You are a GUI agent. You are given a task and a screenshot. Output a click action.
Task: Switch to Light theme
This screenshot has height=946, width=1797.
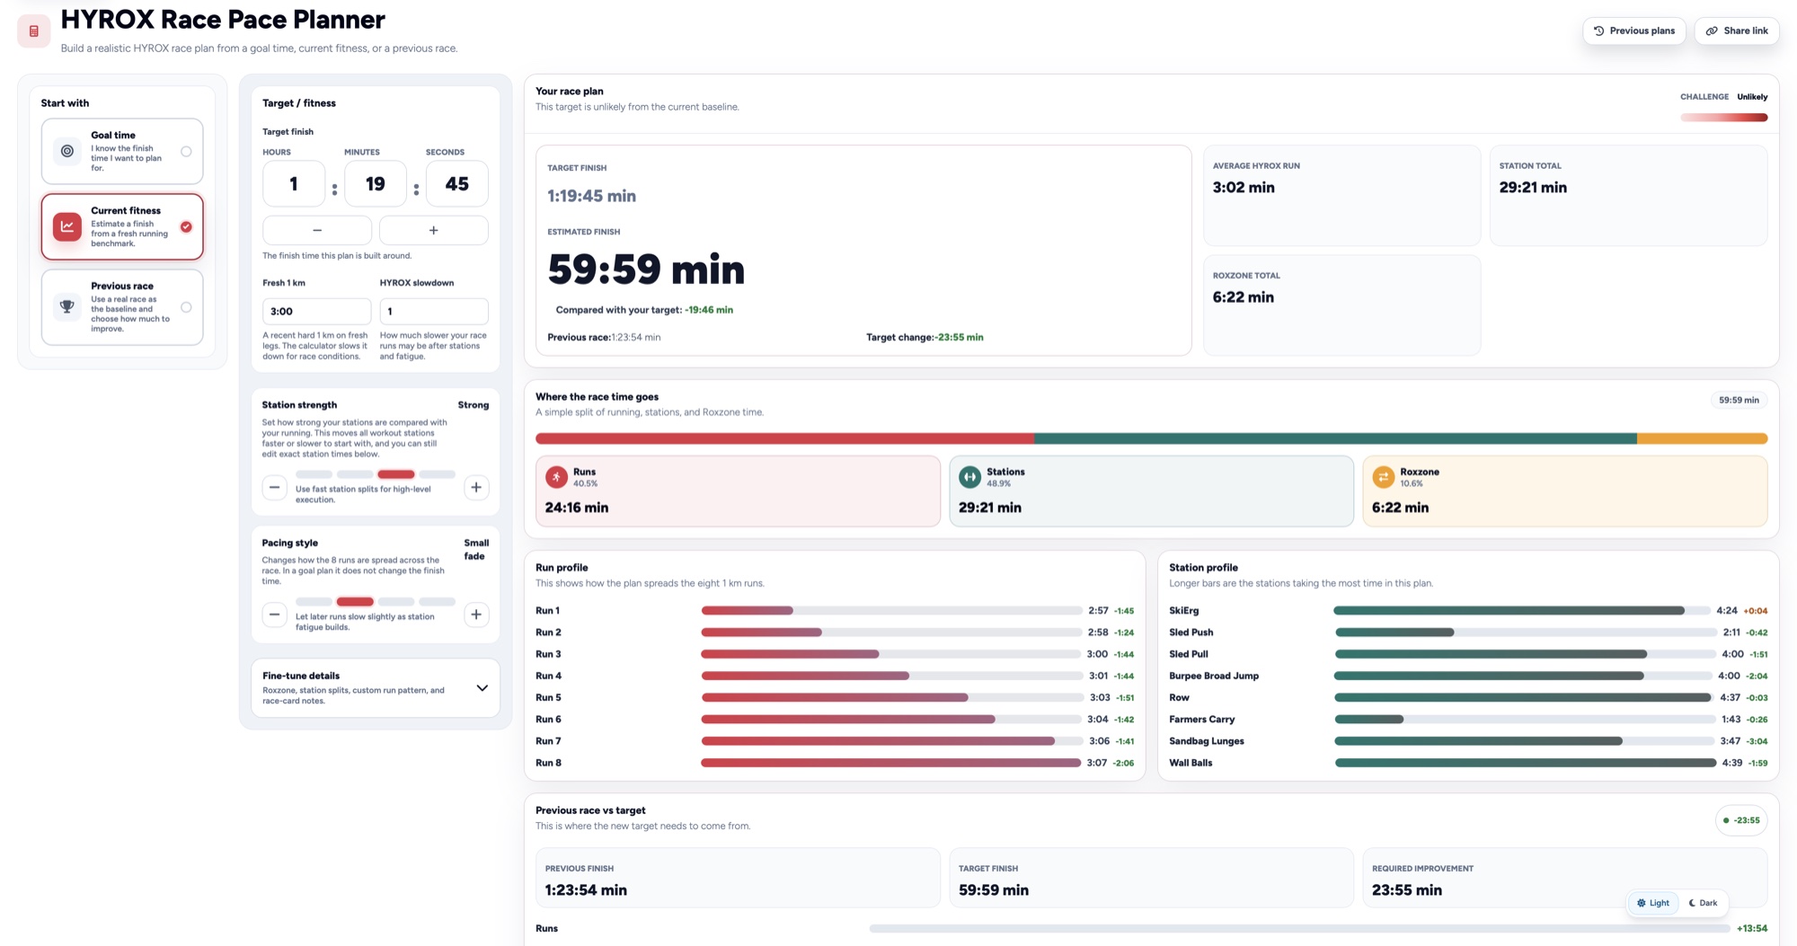point(1653,903)
